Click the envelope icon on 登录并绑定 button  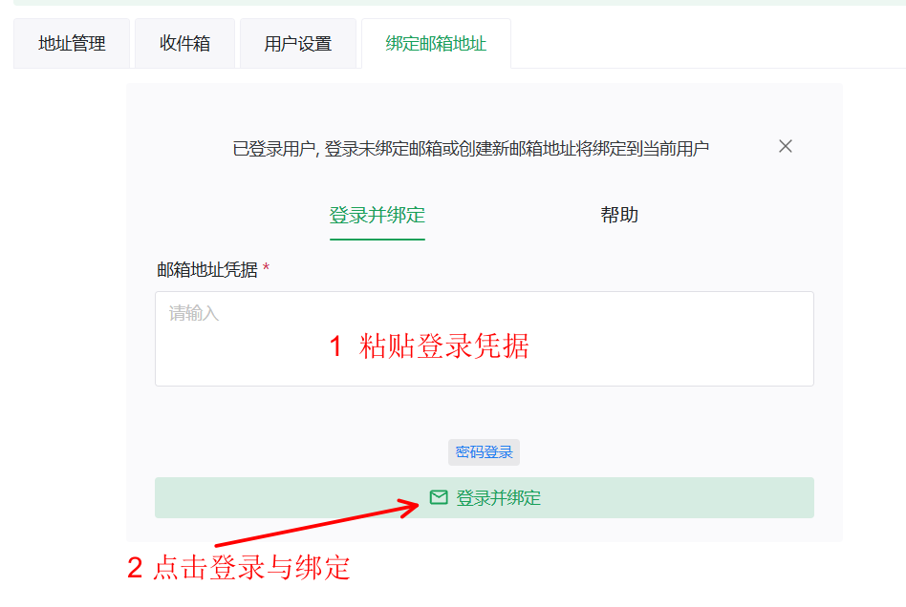click(x=439, y=497)
